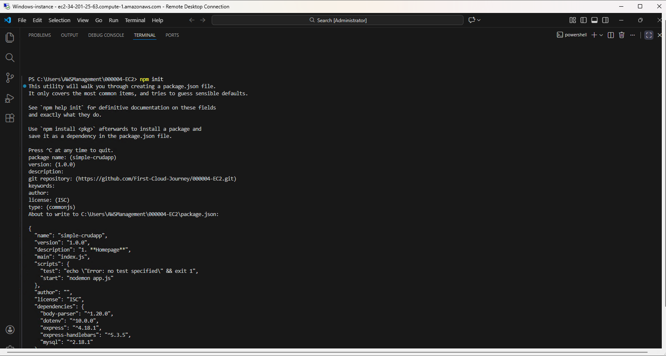Open the View menu
The width and height of the screenshot is (666, 356).
pos(83,20)
